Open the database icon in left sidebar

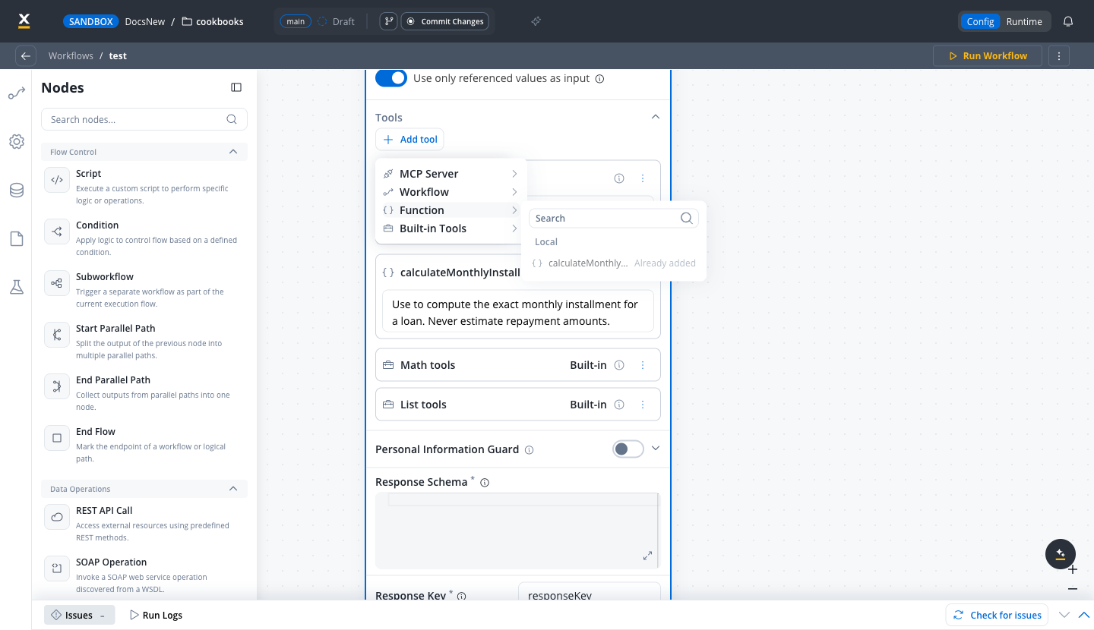(17, 191)
